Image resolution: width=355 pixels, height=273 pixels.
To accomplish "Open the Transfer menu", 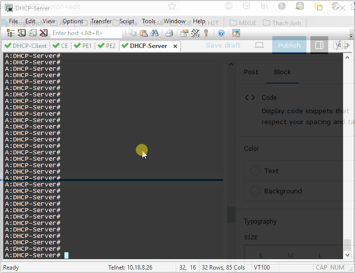I will point(101,21).
